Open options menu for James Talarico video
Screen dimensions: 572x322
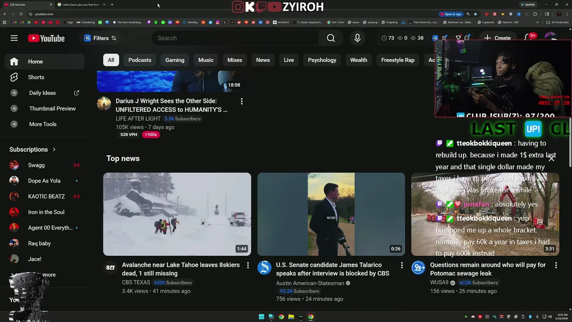coord(402,266)
